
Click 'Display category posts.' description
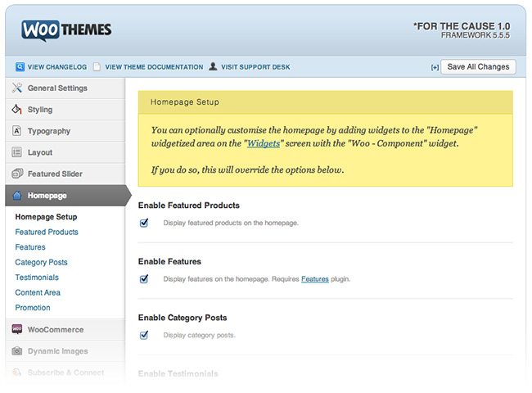click(199, 336)
